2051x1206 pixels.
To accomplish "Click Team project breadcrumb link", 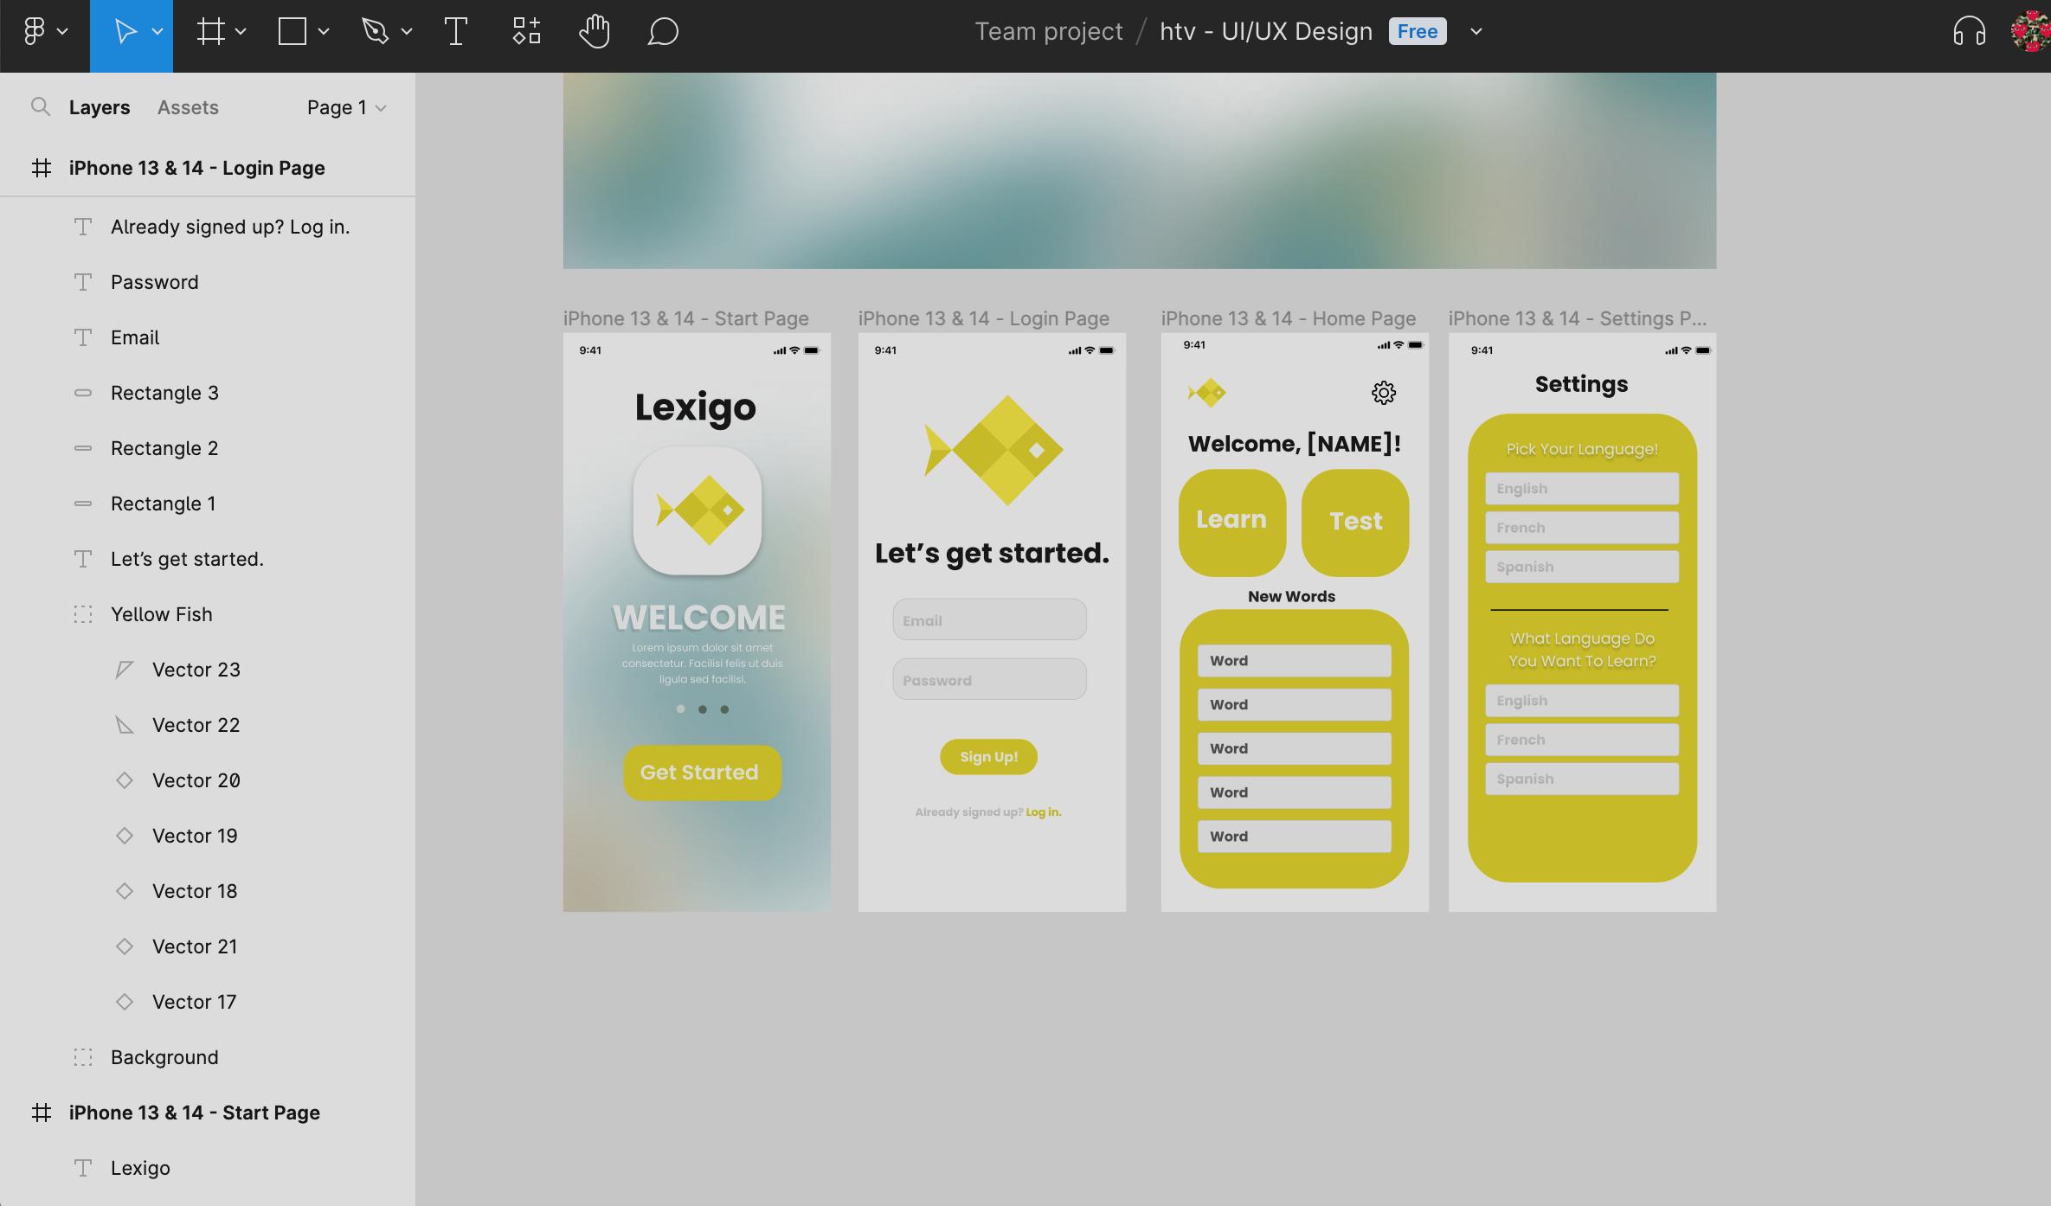I will point(1049,31).
